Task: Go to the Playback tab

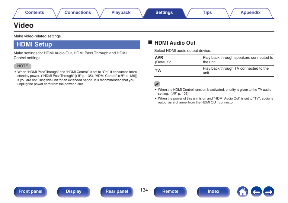Action: point(121,13)
